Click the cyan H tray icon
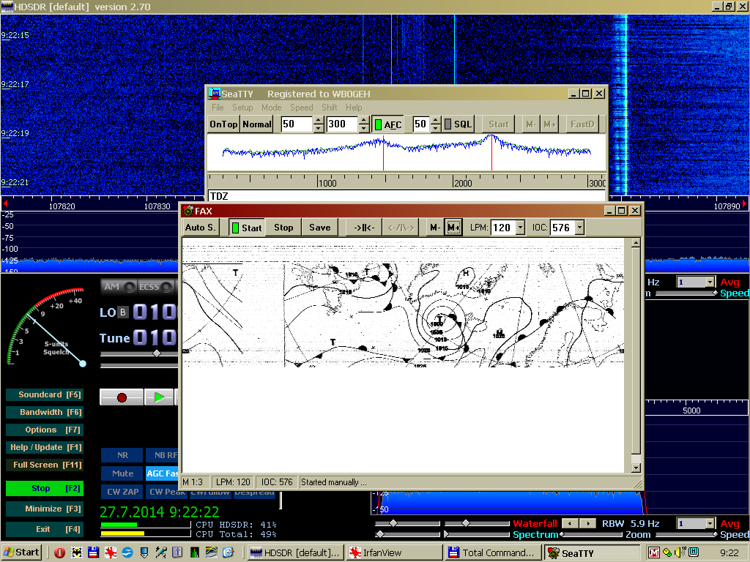This screenshot has height=562, width=750. point(692,553)
